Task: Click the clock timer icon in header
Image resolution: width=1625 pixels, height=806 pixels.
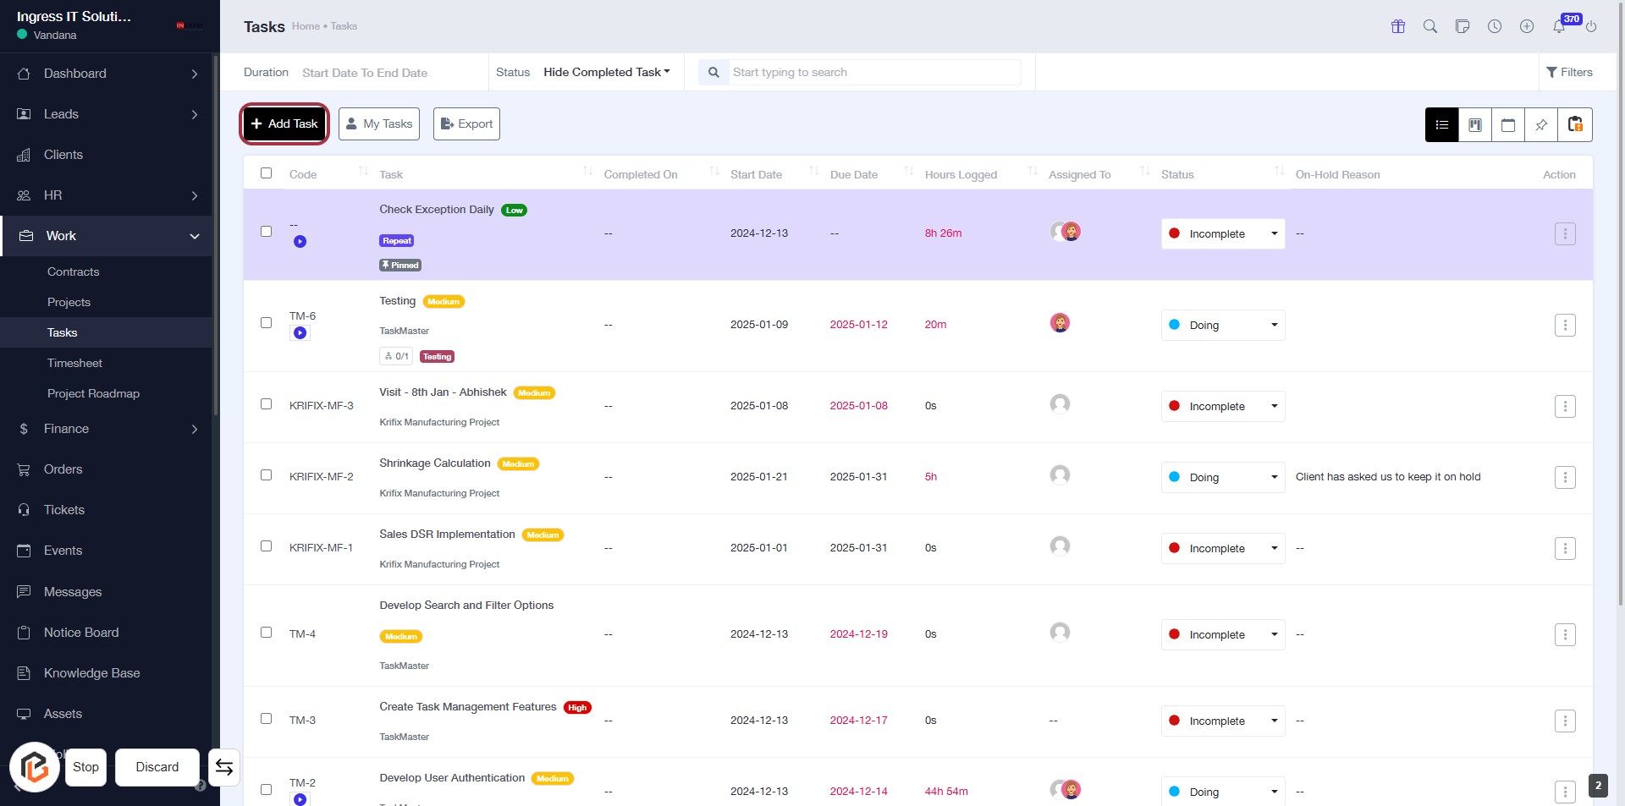Action: click(1495, 27)
